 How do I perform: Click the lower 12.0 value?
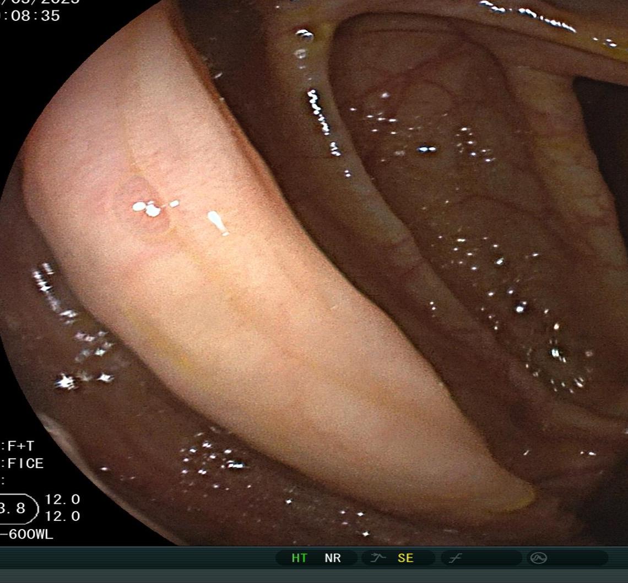(62, 516)
